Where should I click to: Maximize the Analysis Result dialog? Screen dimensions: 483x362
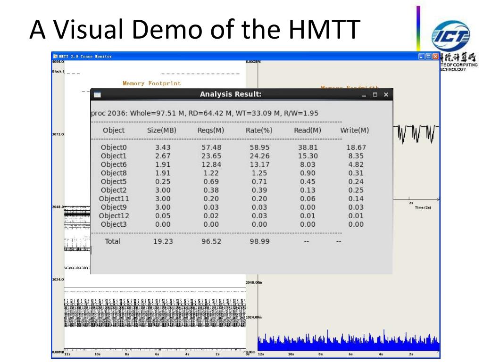point(375,94)
